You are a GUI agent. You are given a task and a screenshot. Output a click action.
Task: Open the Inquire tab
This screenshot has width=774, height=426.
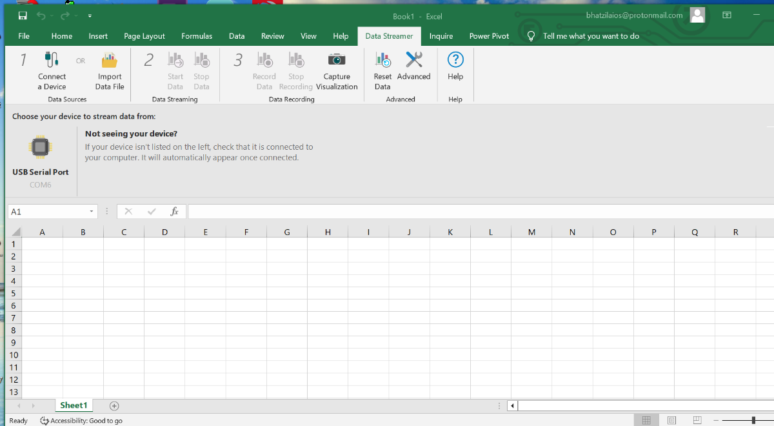click(x=441, y=36)
